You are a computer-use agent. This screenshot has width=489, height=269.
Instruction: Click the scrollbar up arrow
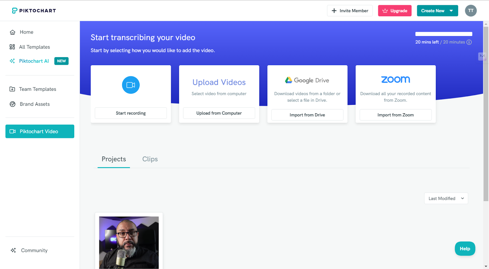tap(486, 24)
